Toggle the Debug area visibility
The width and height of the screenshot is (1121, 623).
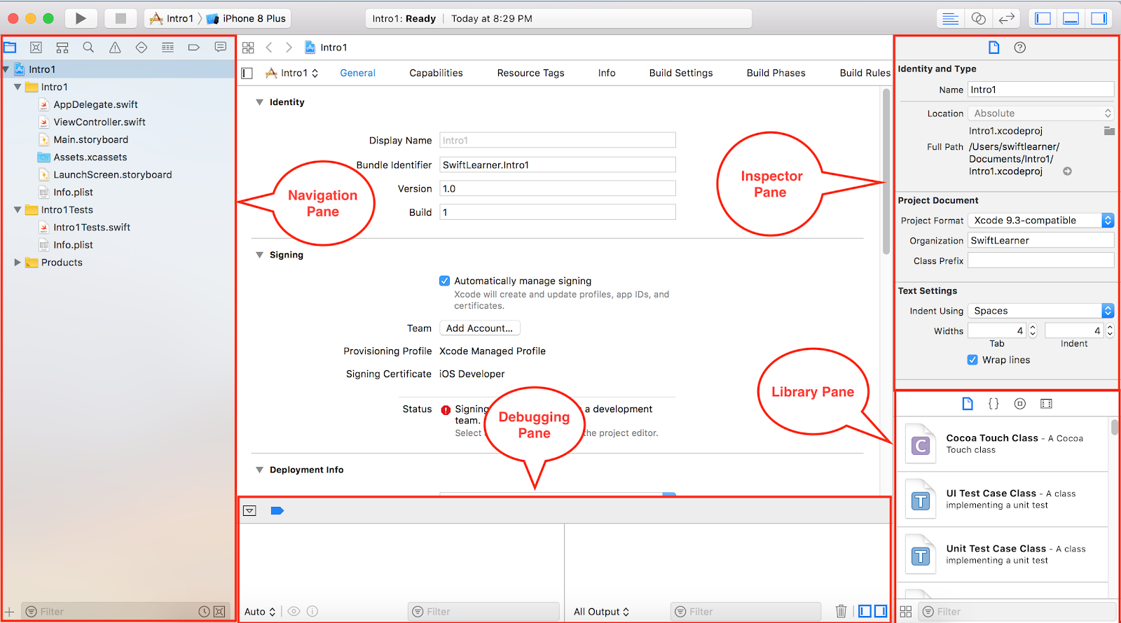(1071, 19)
